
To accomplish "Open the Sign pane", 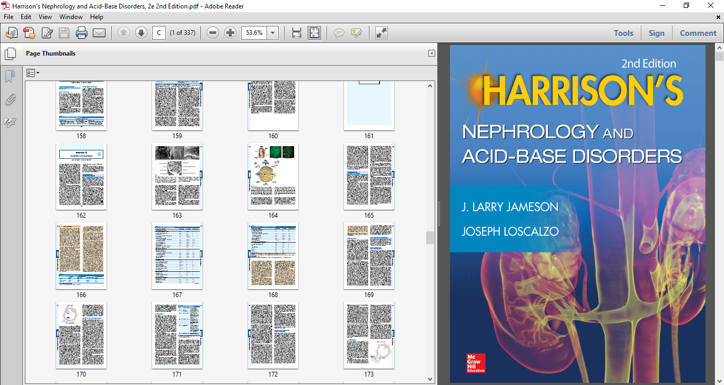I will 656,33.
